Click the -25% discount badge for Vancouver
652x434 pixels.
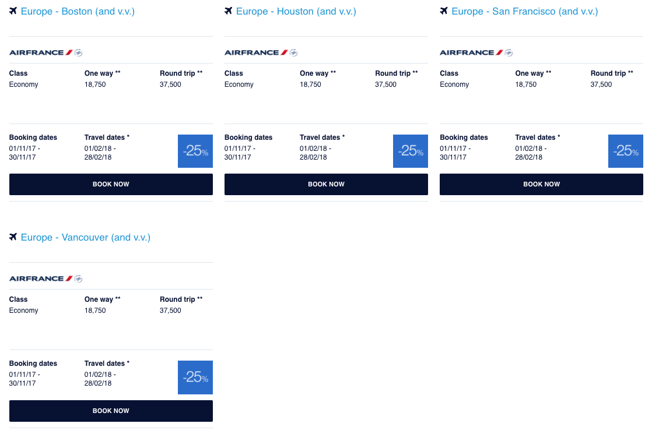pyautogui.click(x=195, y=377)
